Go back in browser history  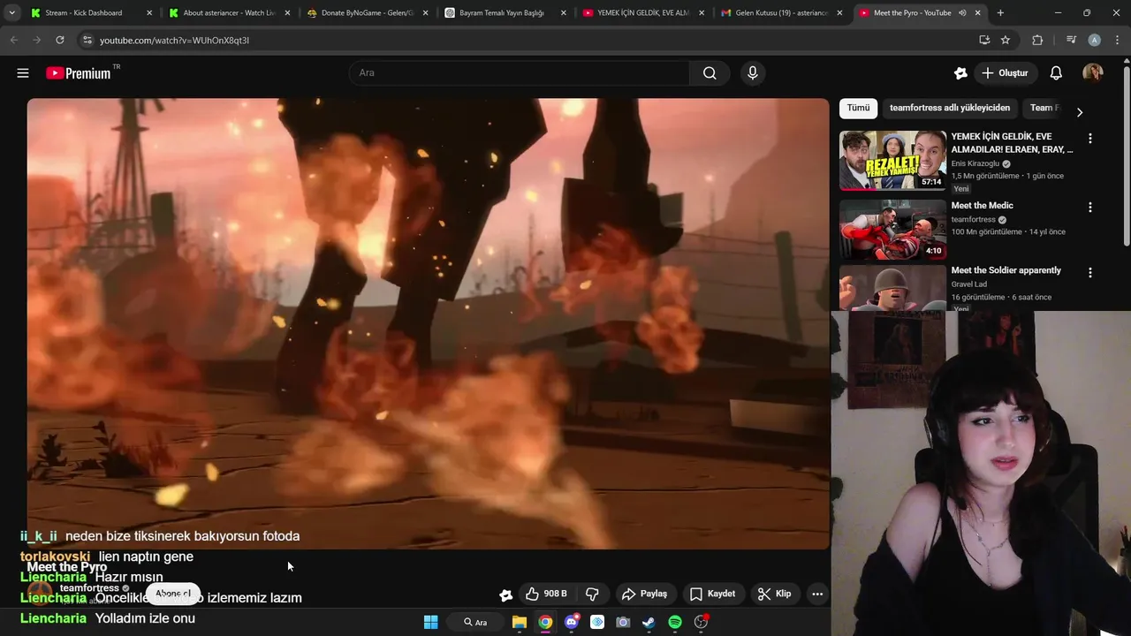click(x=13, y=40)
